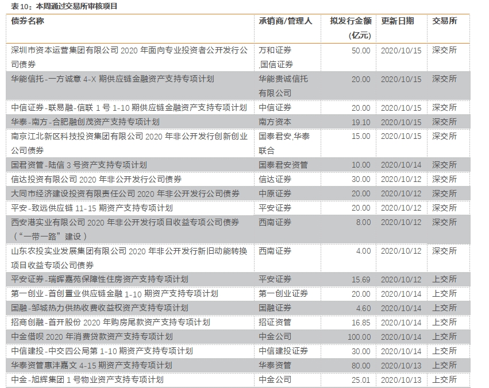Click the '中信建投证券' cell
The image size is (489, 388).
coord(283,351)
